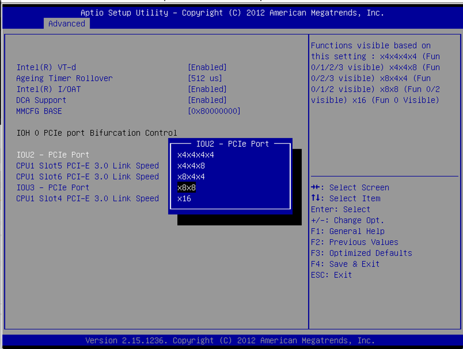The image size is (463, 349).
Task: Open MMCFG BASE 0x80000000 value
Action: (214, 111)
